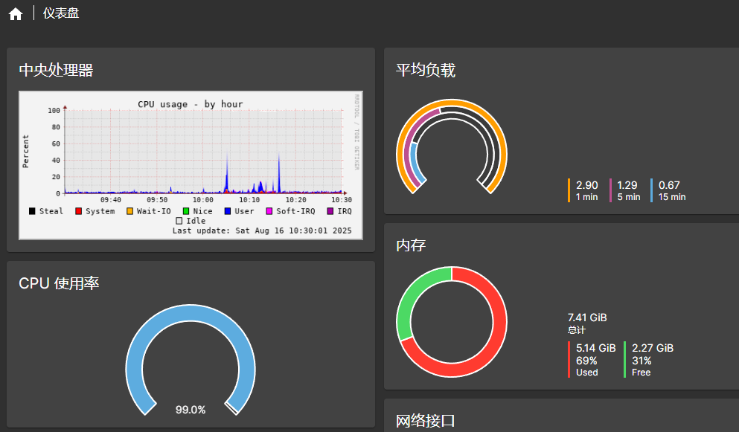Click the home icon in breadcrumb

tap(16, 13)
